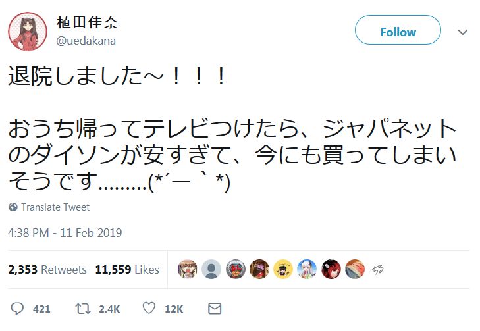
Task: Open the @uedakana handle link
Action: coord(84,41)
